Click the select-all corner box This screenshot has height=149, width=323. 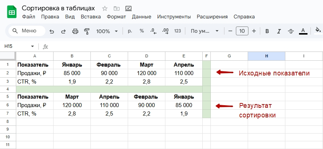8,56
